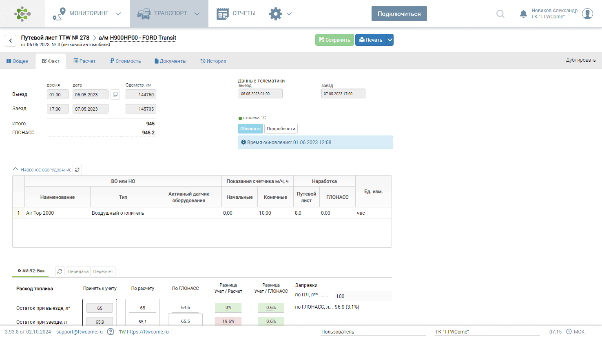Edit the Выезд time field 01:00
This screenshot has height=338, width=602.
58,95
